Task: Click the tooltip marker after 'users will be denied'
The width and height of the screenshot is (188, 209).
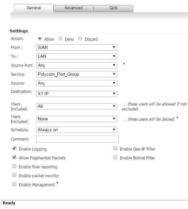Action: point(177,117)
